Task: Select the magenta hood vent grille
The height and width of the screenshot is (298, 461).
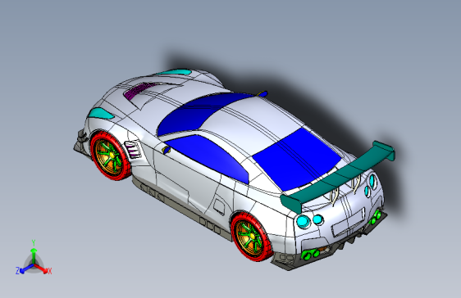Action: 138,89
